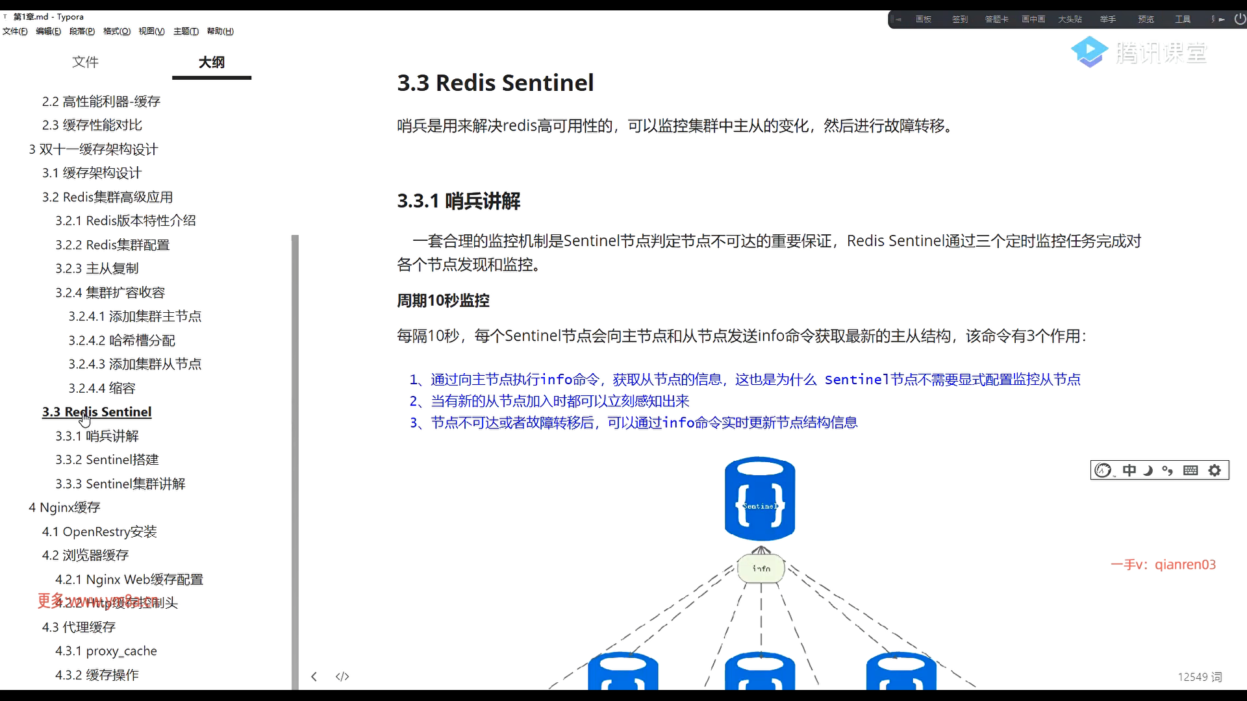
Task: Toggle Chinese/English input mode (中)
Action: tap(1129, 471)
